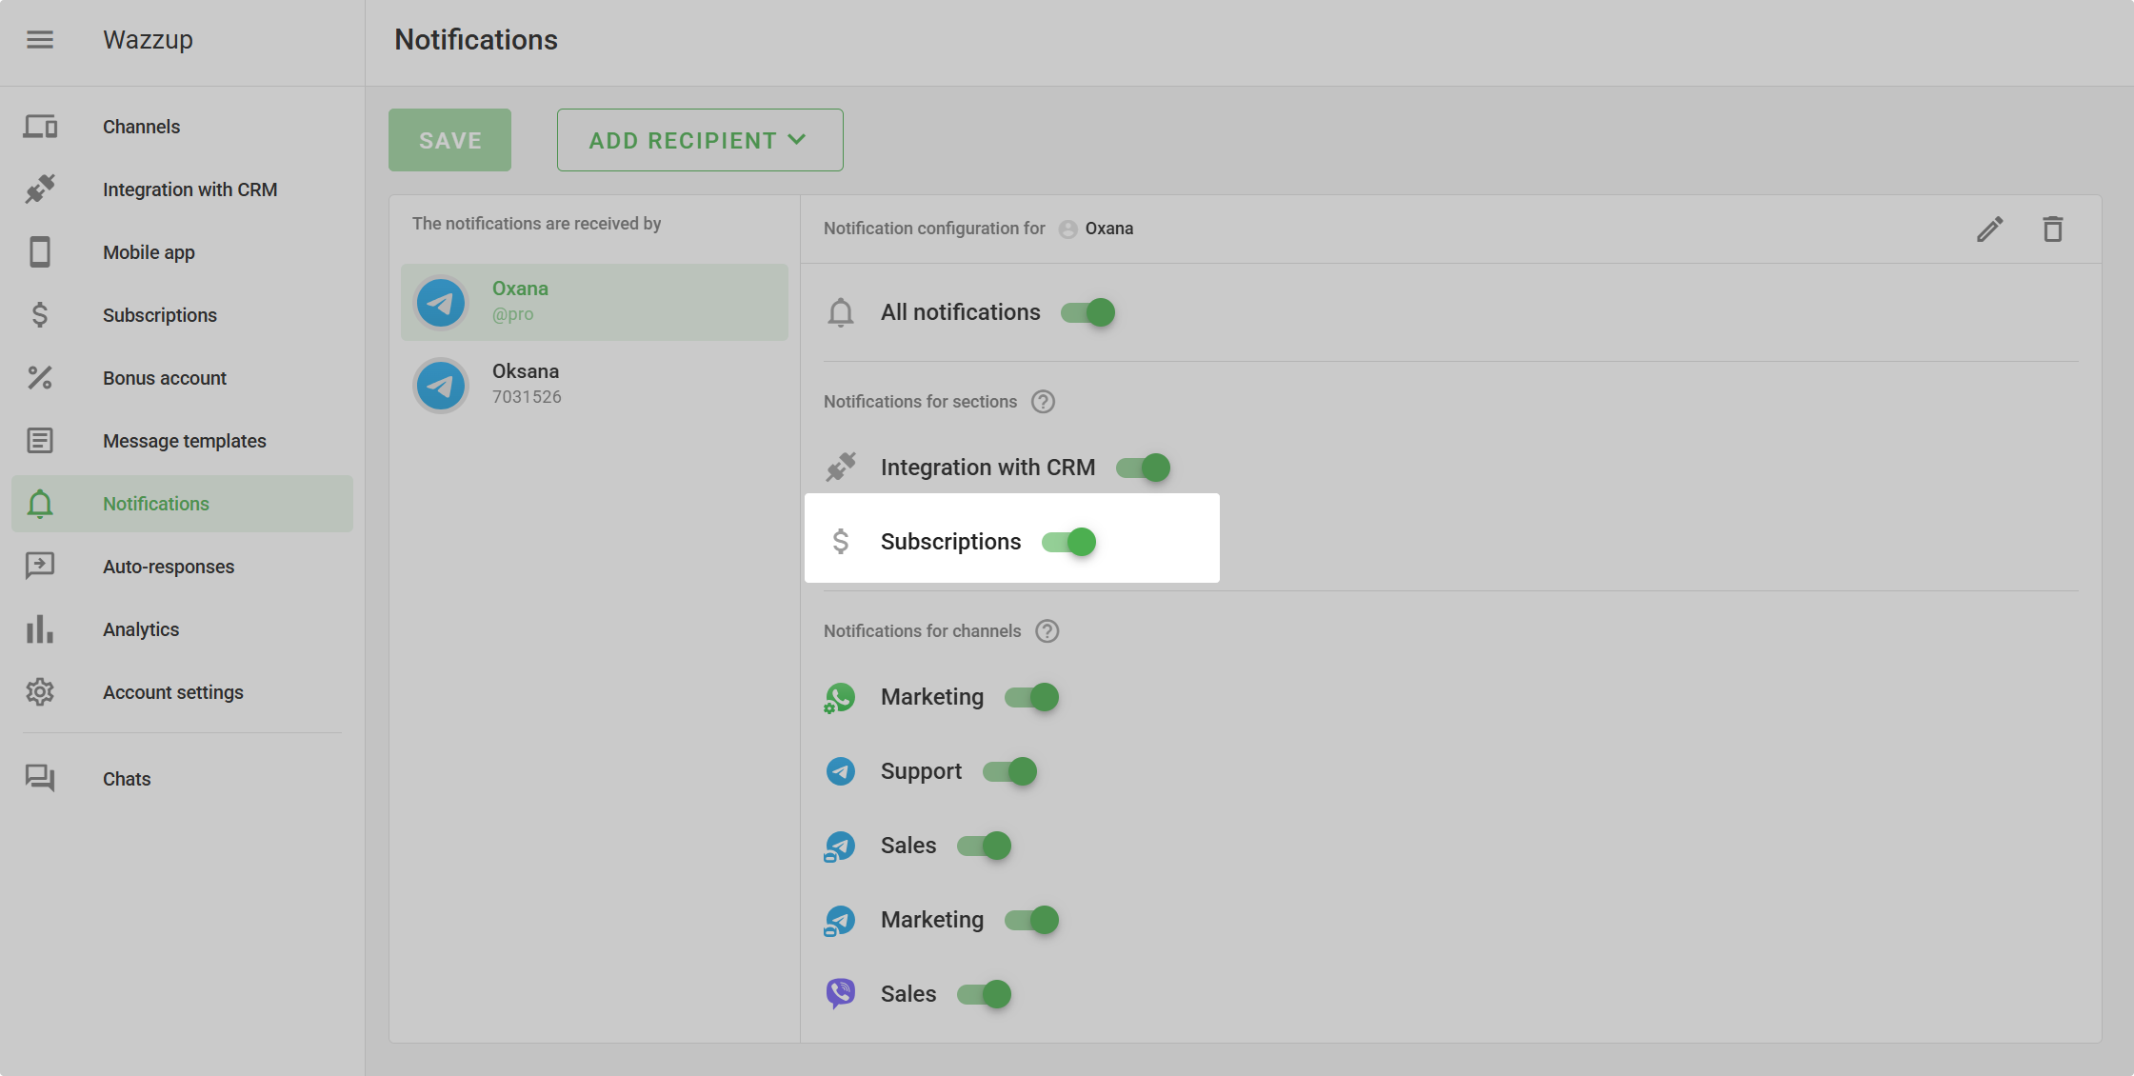Click the Telegram bot icon beside Sales channel
The width and height of the screenshot is (2134, 1076).
coord(840,846)
